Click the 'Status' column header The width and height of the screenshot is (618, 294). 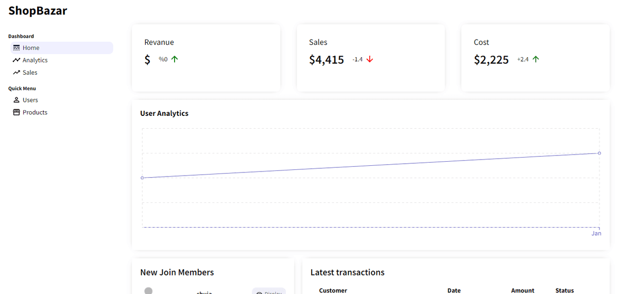(x=564, y=290)
